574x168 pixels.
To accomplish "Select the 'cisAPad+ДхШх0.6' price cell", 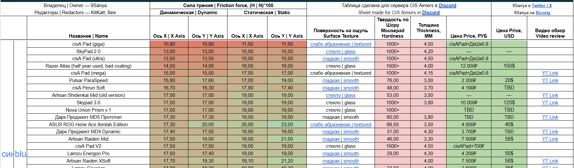I will pyautogui.click(x=469, y=73).
